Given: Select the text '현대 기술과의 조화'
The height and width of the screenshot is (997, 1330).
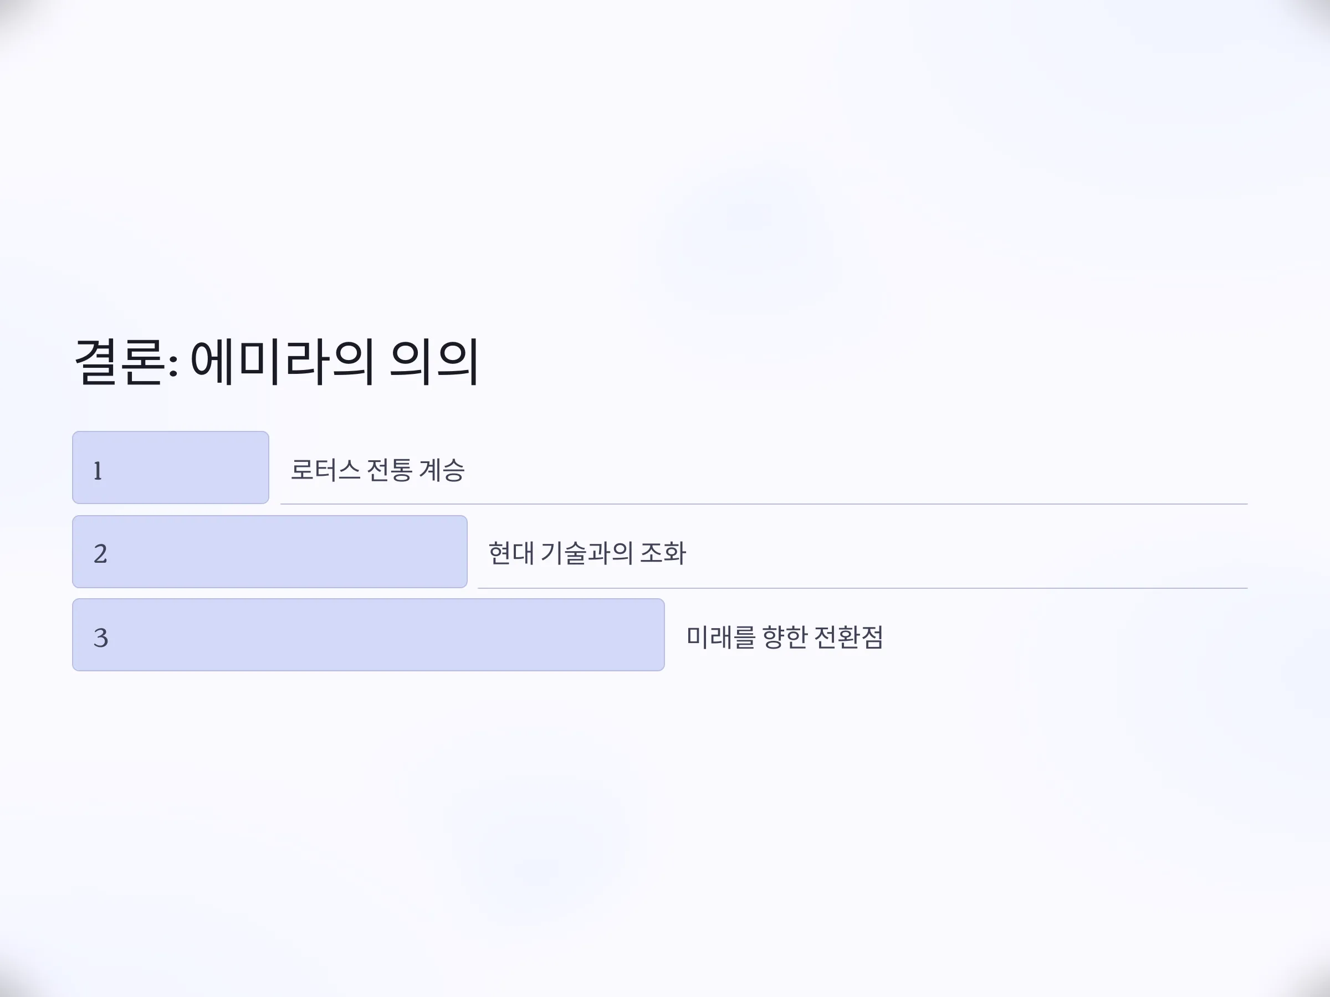Looking at the screenshot, I should [587, 553].
